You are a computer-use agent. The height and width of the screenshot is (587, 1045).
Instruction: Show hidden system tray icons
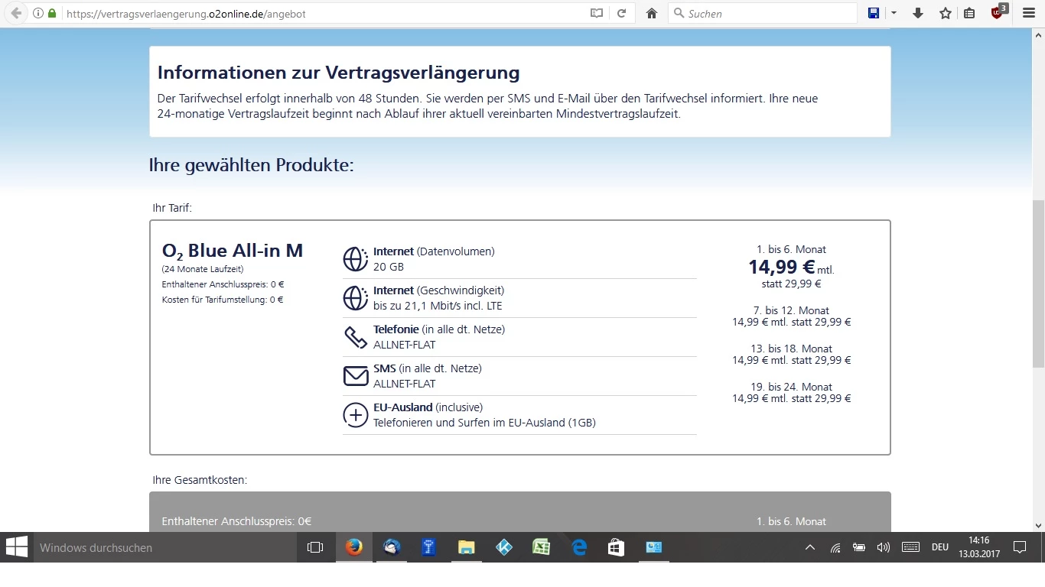(x=811, y=547)
